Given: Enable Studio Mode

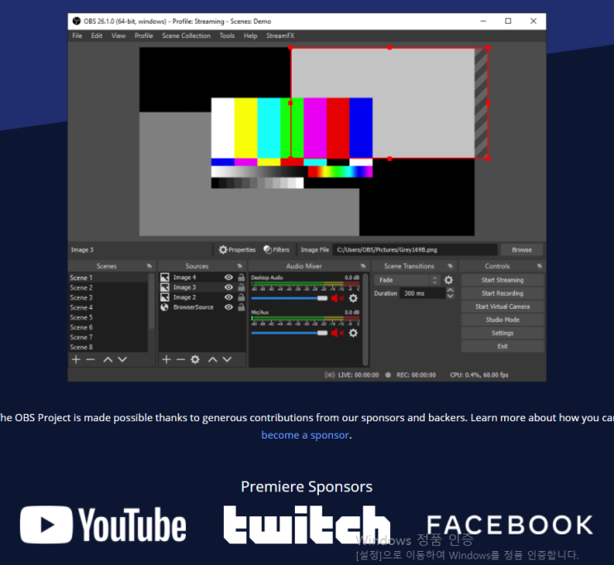Looking at the screenshot, I should click(x=502, y=320).
